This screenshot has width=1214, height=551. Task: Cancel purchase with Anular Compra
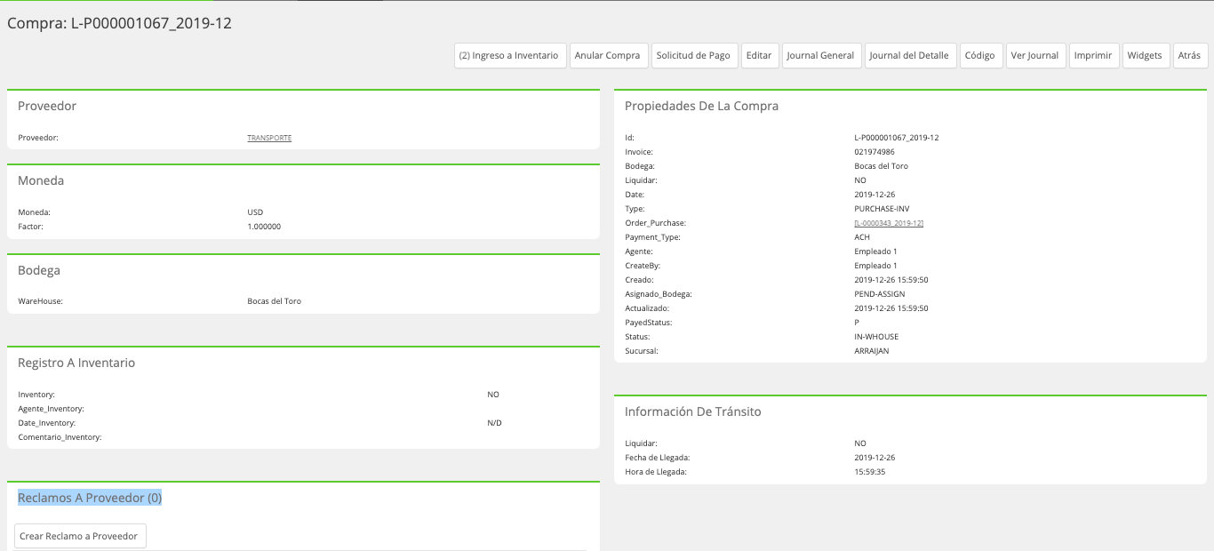pyautogui.click(x=608, y=55)
